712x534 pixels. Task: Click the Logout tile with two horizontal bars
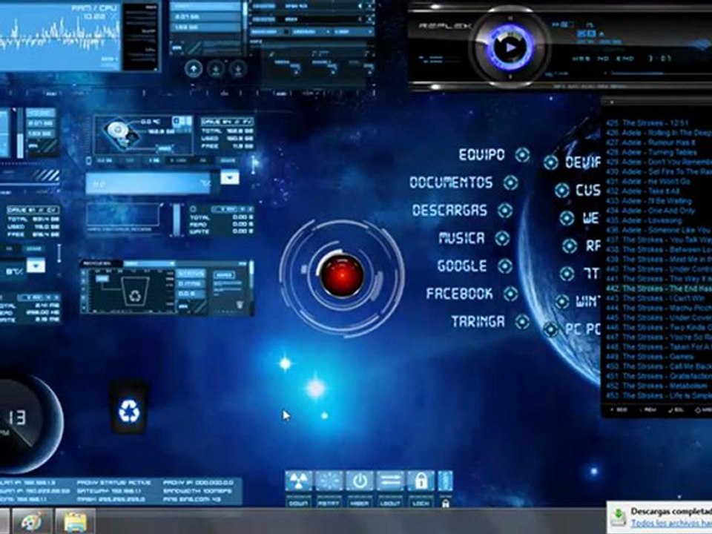click(x=390, y=481)
